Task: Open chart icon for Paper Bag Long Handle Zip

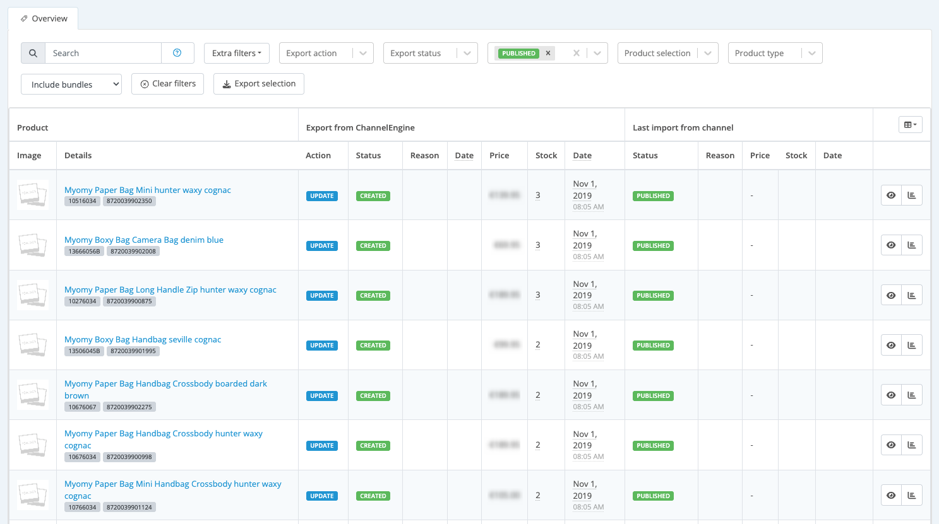Action: pos(912,295)
